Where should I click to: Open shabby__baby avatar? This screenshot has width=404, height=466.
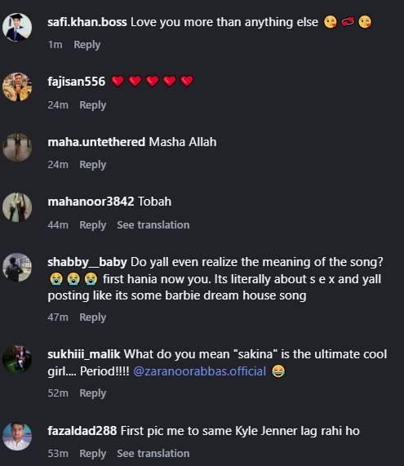tap(17, 268)
